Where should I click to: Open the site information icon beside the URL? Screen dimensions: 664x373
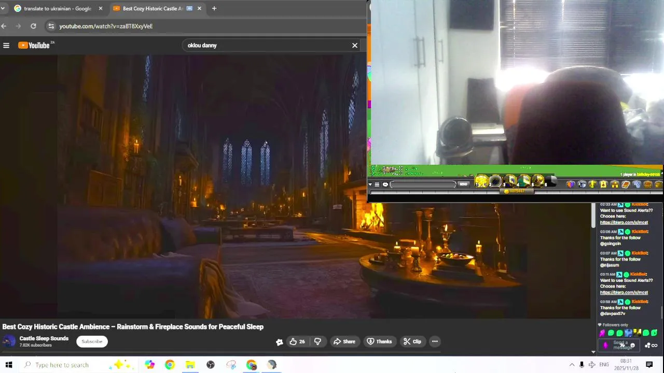tap(50, 26)
